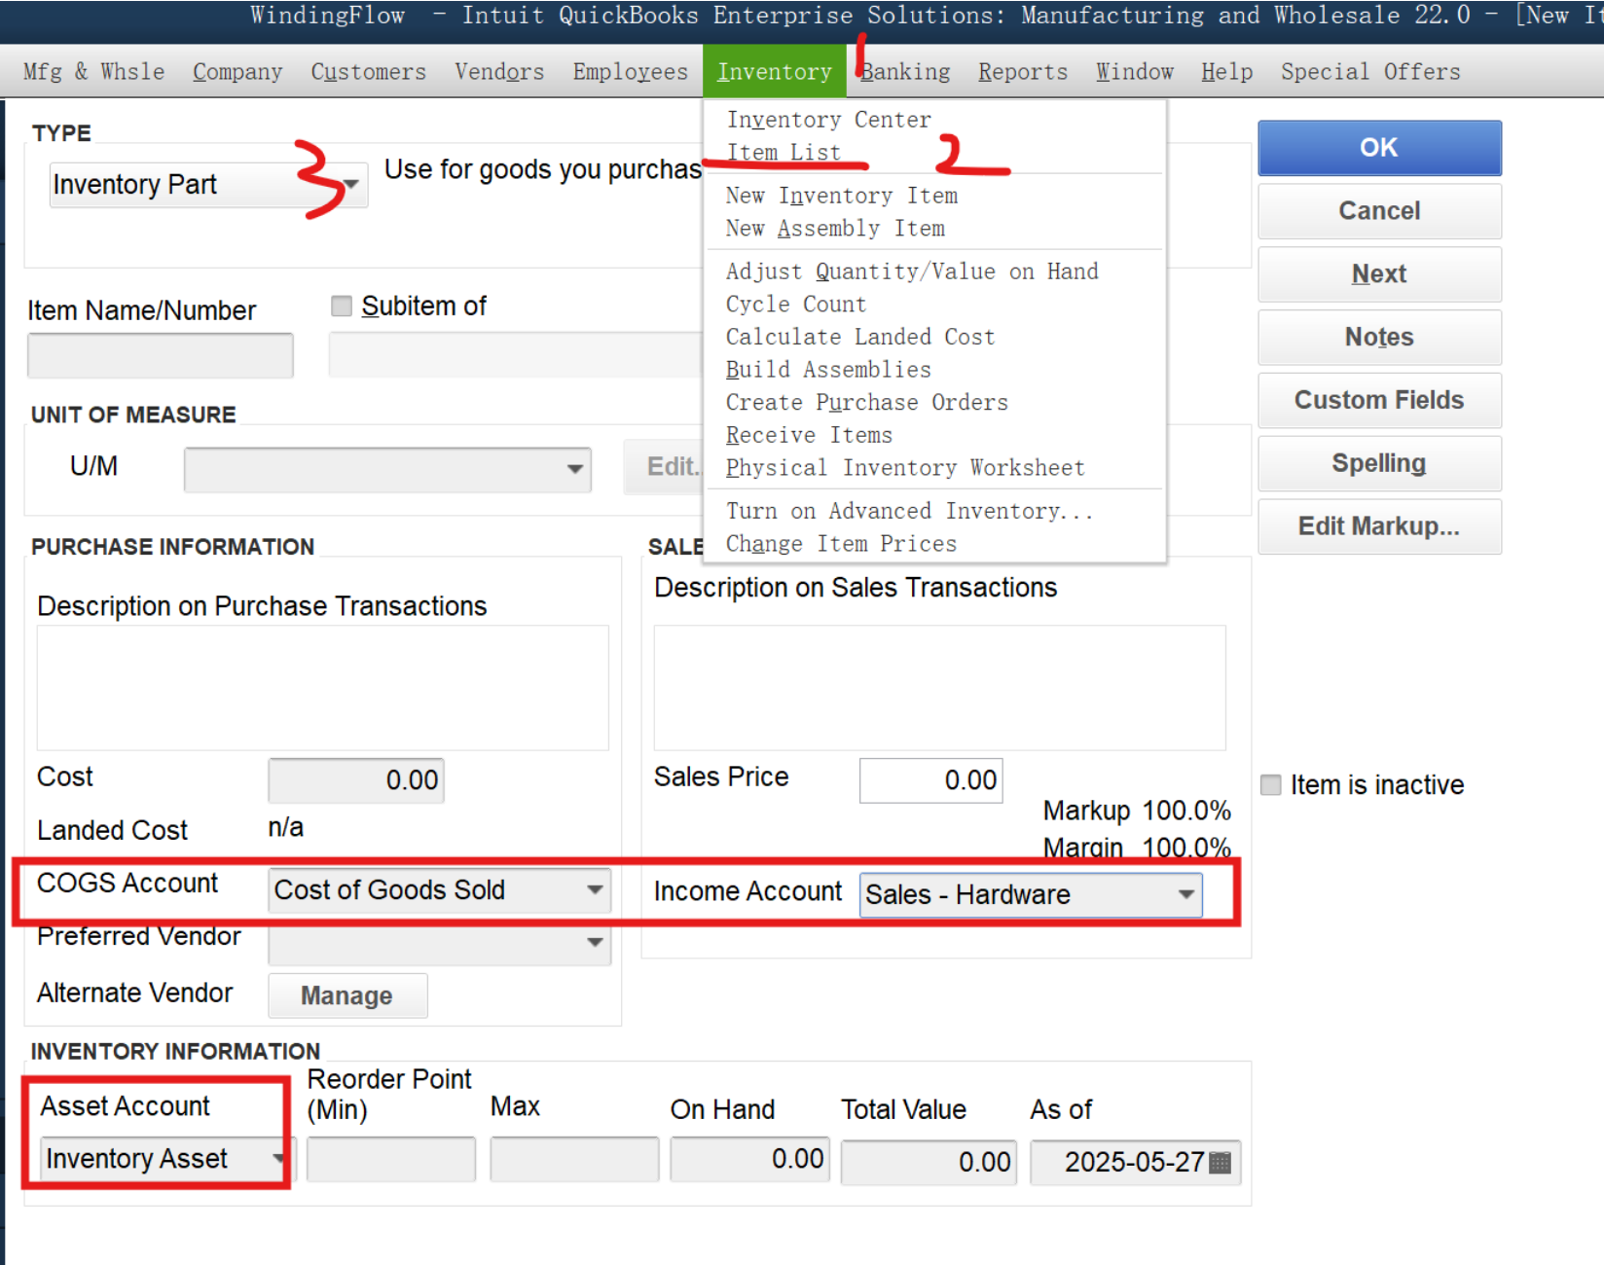Open the Inventory Part type dropdown
Image resolution: width=1604 pixels, height=1265 pixels.
pyautogui.click(x=351, y=184)
